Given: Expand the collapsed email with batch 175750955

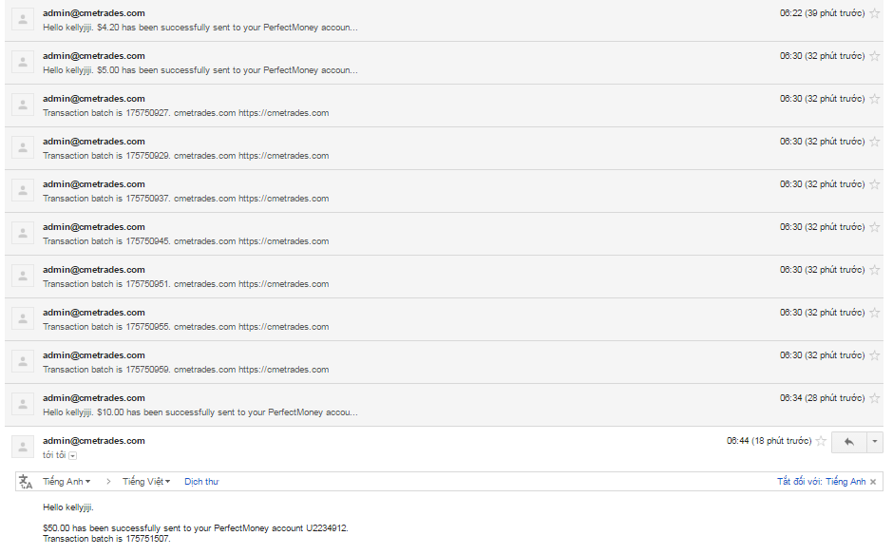Looking at the screenshot, I should point(380,319).
